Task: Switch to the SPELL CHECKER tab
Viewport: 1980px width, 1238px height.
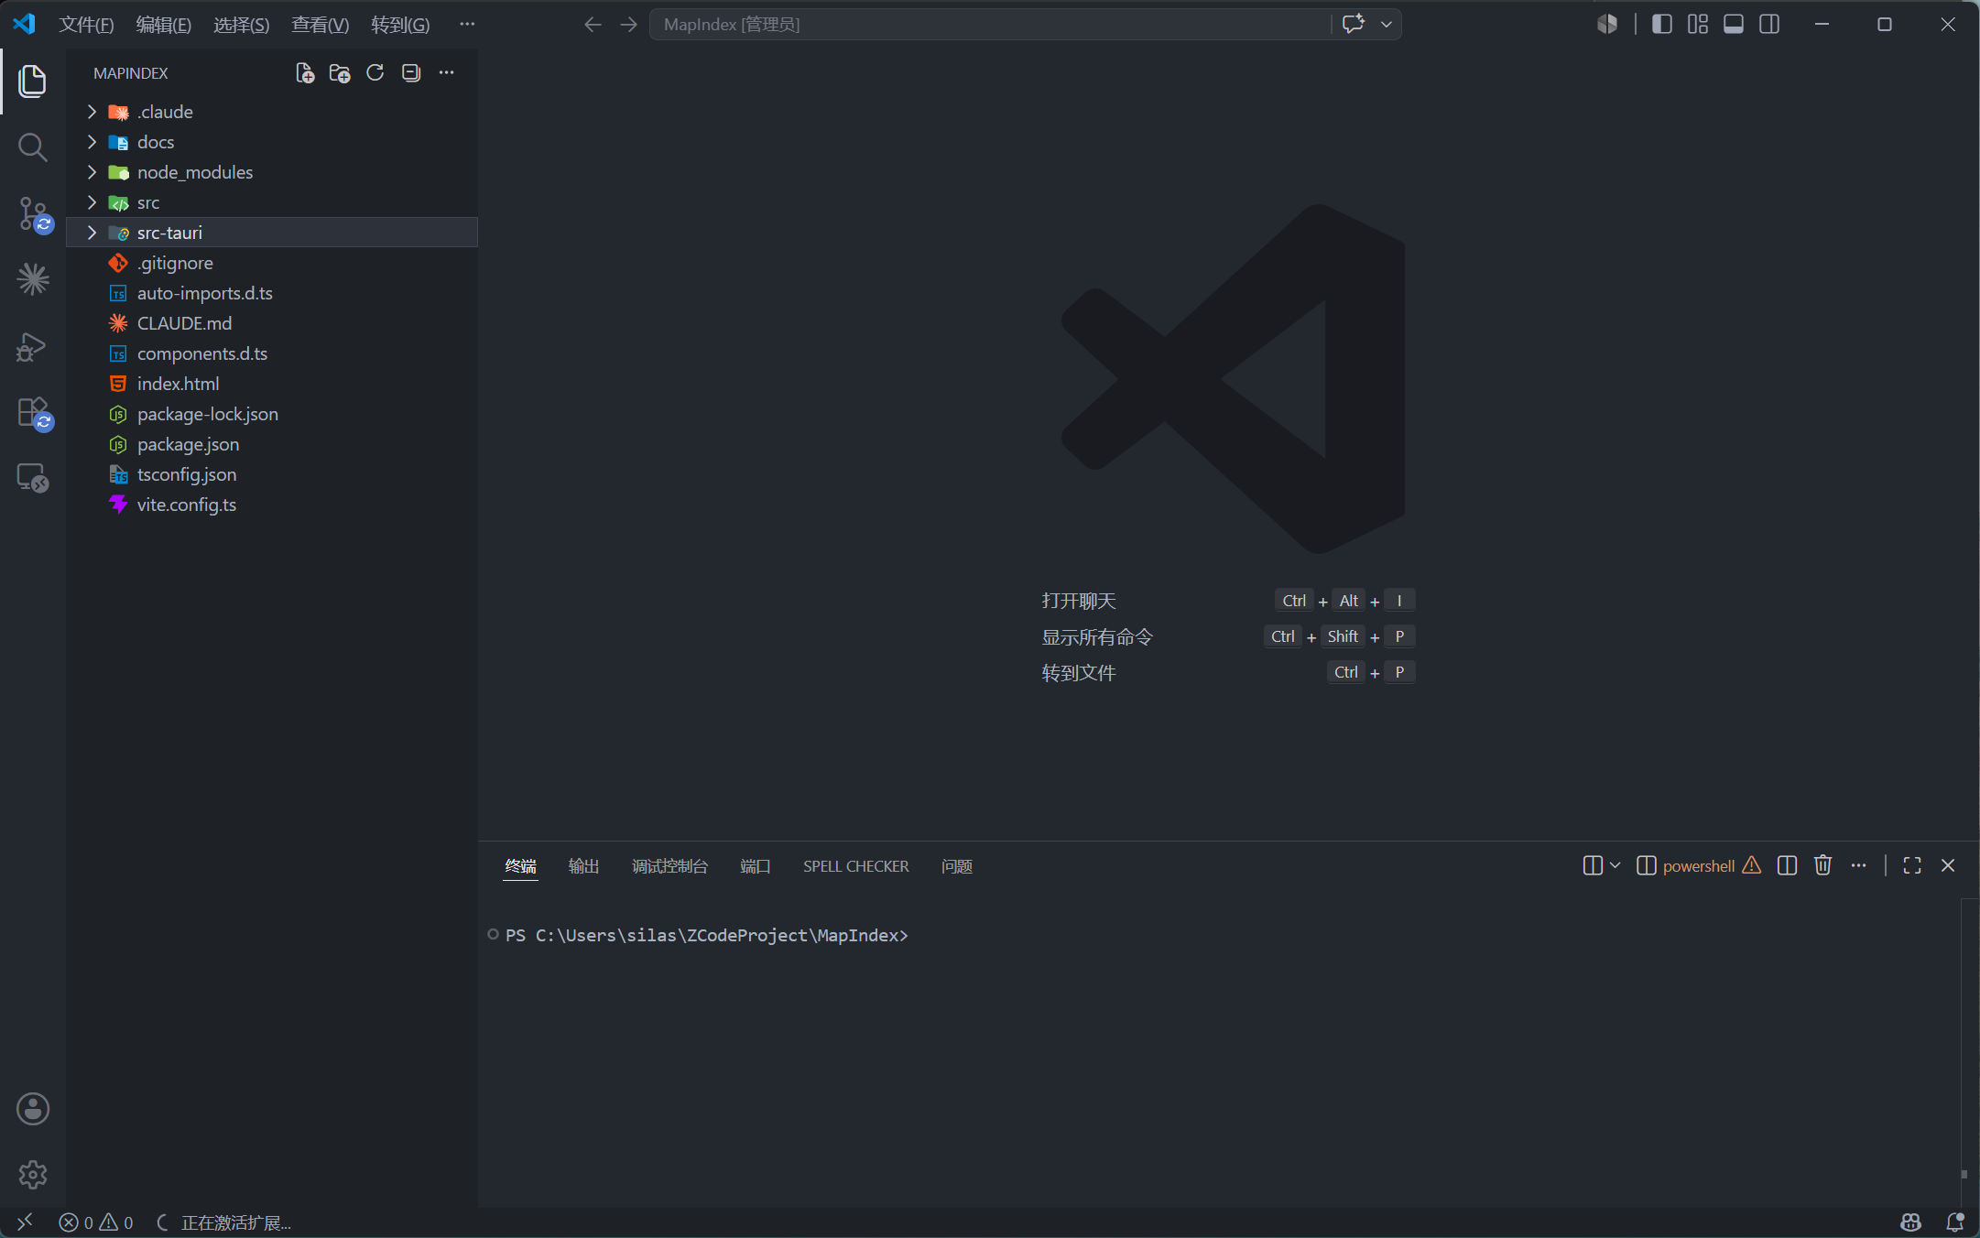Action: tap(855, 866)
